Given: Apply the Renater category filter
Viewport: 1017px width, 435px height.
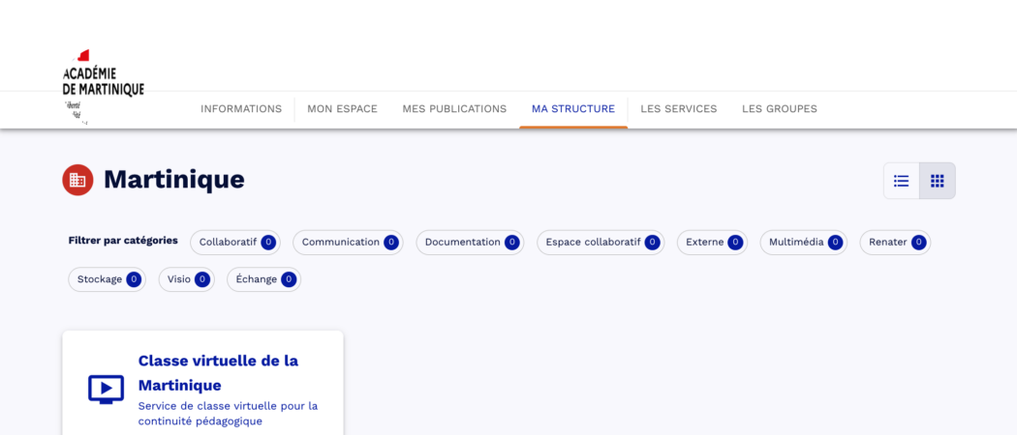Looking at the screenshot, I should (895, 243).
